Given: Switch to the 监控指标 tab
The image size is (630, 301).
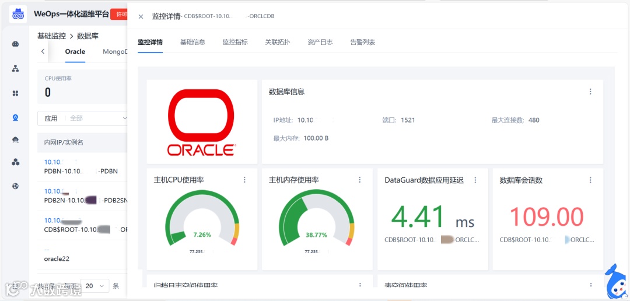Looking at the screenshot, I should 235,42.
